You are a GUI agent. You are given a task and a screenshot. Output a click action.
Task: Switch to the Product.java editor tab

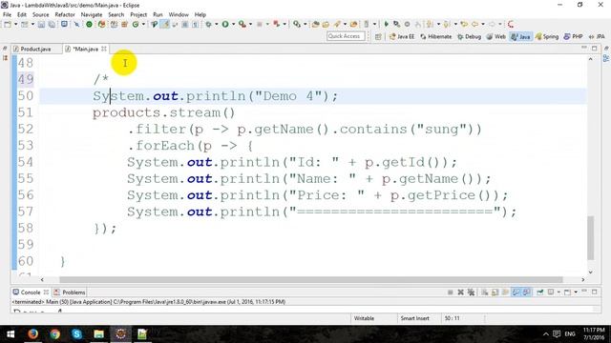tap(36, 49)
